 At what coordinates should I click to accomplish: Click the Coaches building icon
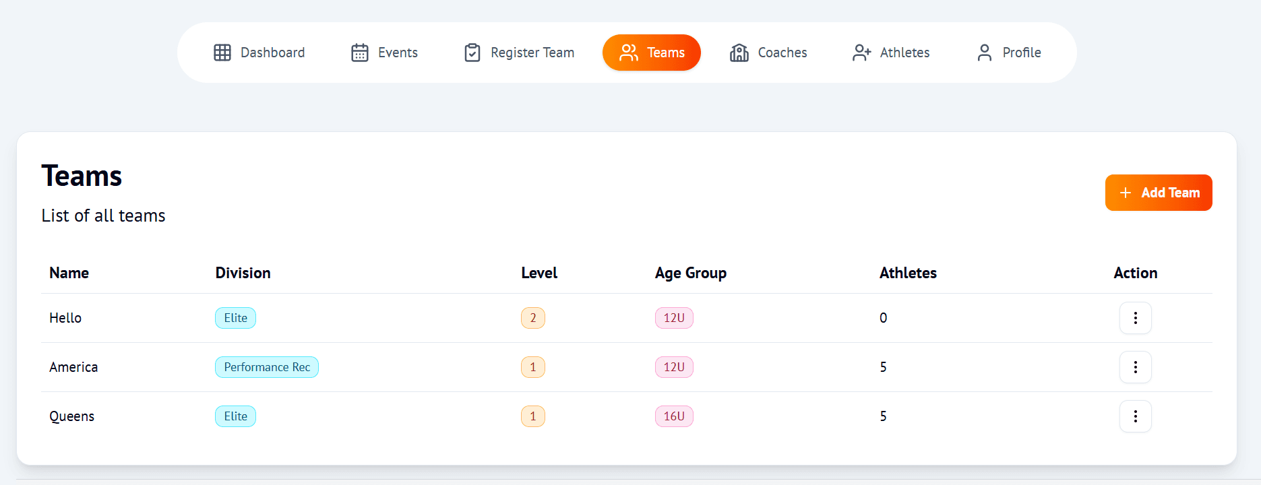[739, 53]
